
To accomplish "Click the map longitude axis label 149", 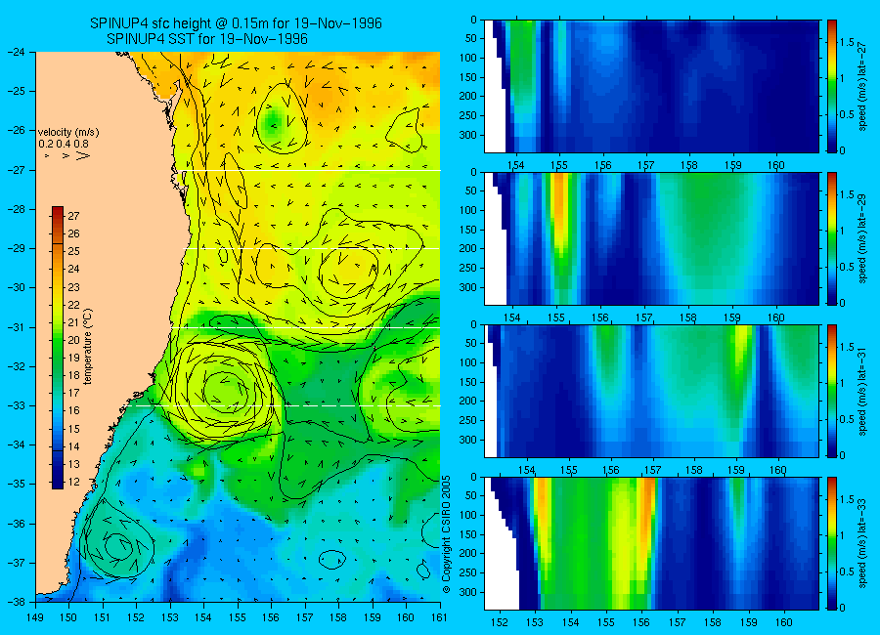I will tap(35, 617).
